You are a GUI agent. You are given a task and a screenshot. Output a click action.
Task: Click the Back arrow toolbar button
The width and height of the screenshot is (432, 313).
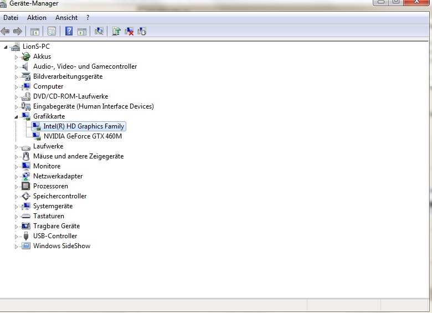[x=5, y=31]
